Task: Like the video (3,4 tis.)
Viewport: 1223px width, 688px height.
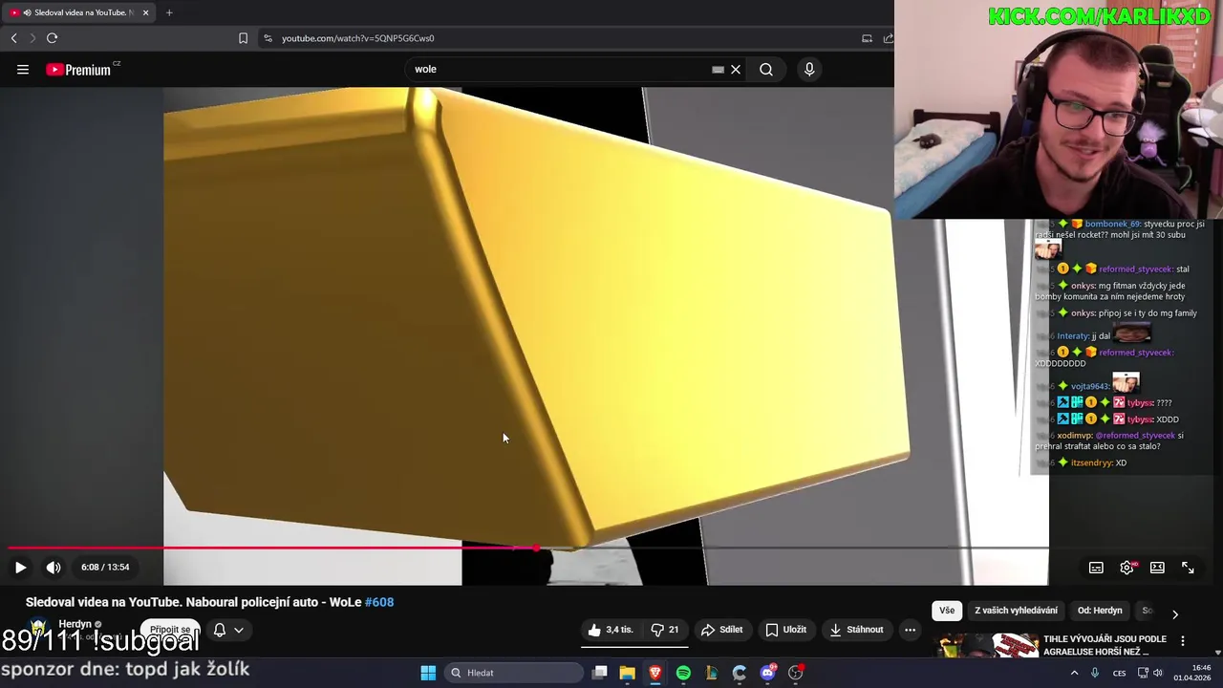Action: pyautogui.click(x=611, y=630)
